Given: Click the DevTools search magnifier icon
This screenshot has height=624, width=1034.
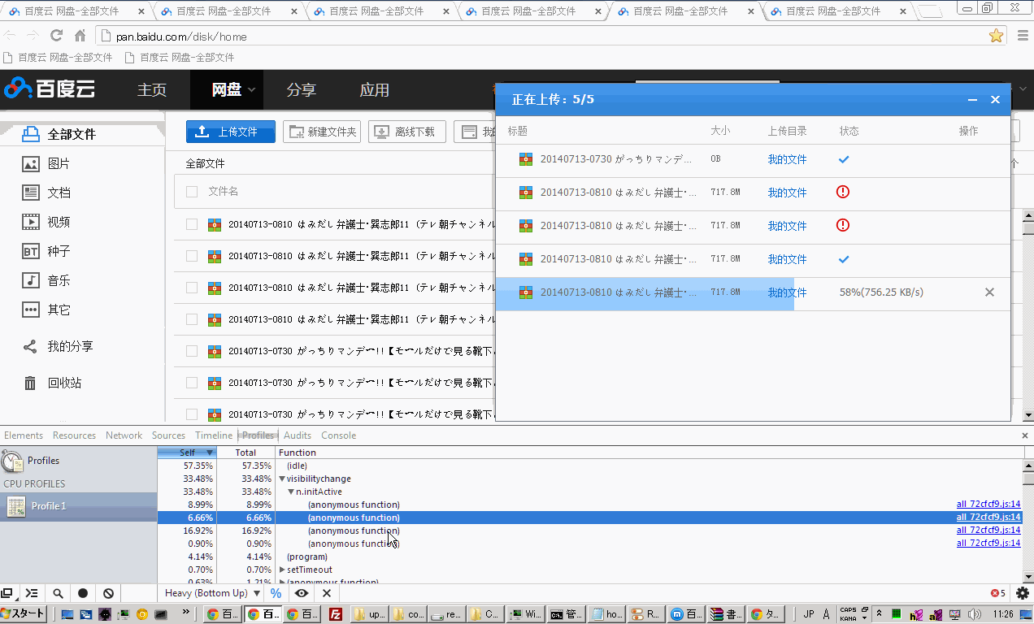Looking at the screenshot, I should pos(58,594).
